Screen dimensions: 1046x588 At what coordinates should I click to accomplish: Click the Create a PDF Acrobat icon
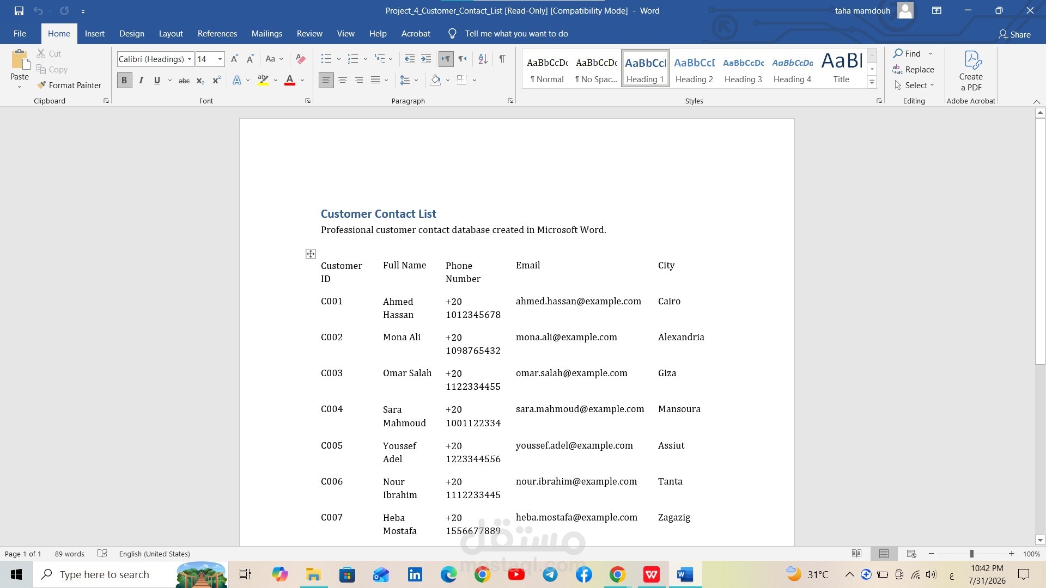971,71
